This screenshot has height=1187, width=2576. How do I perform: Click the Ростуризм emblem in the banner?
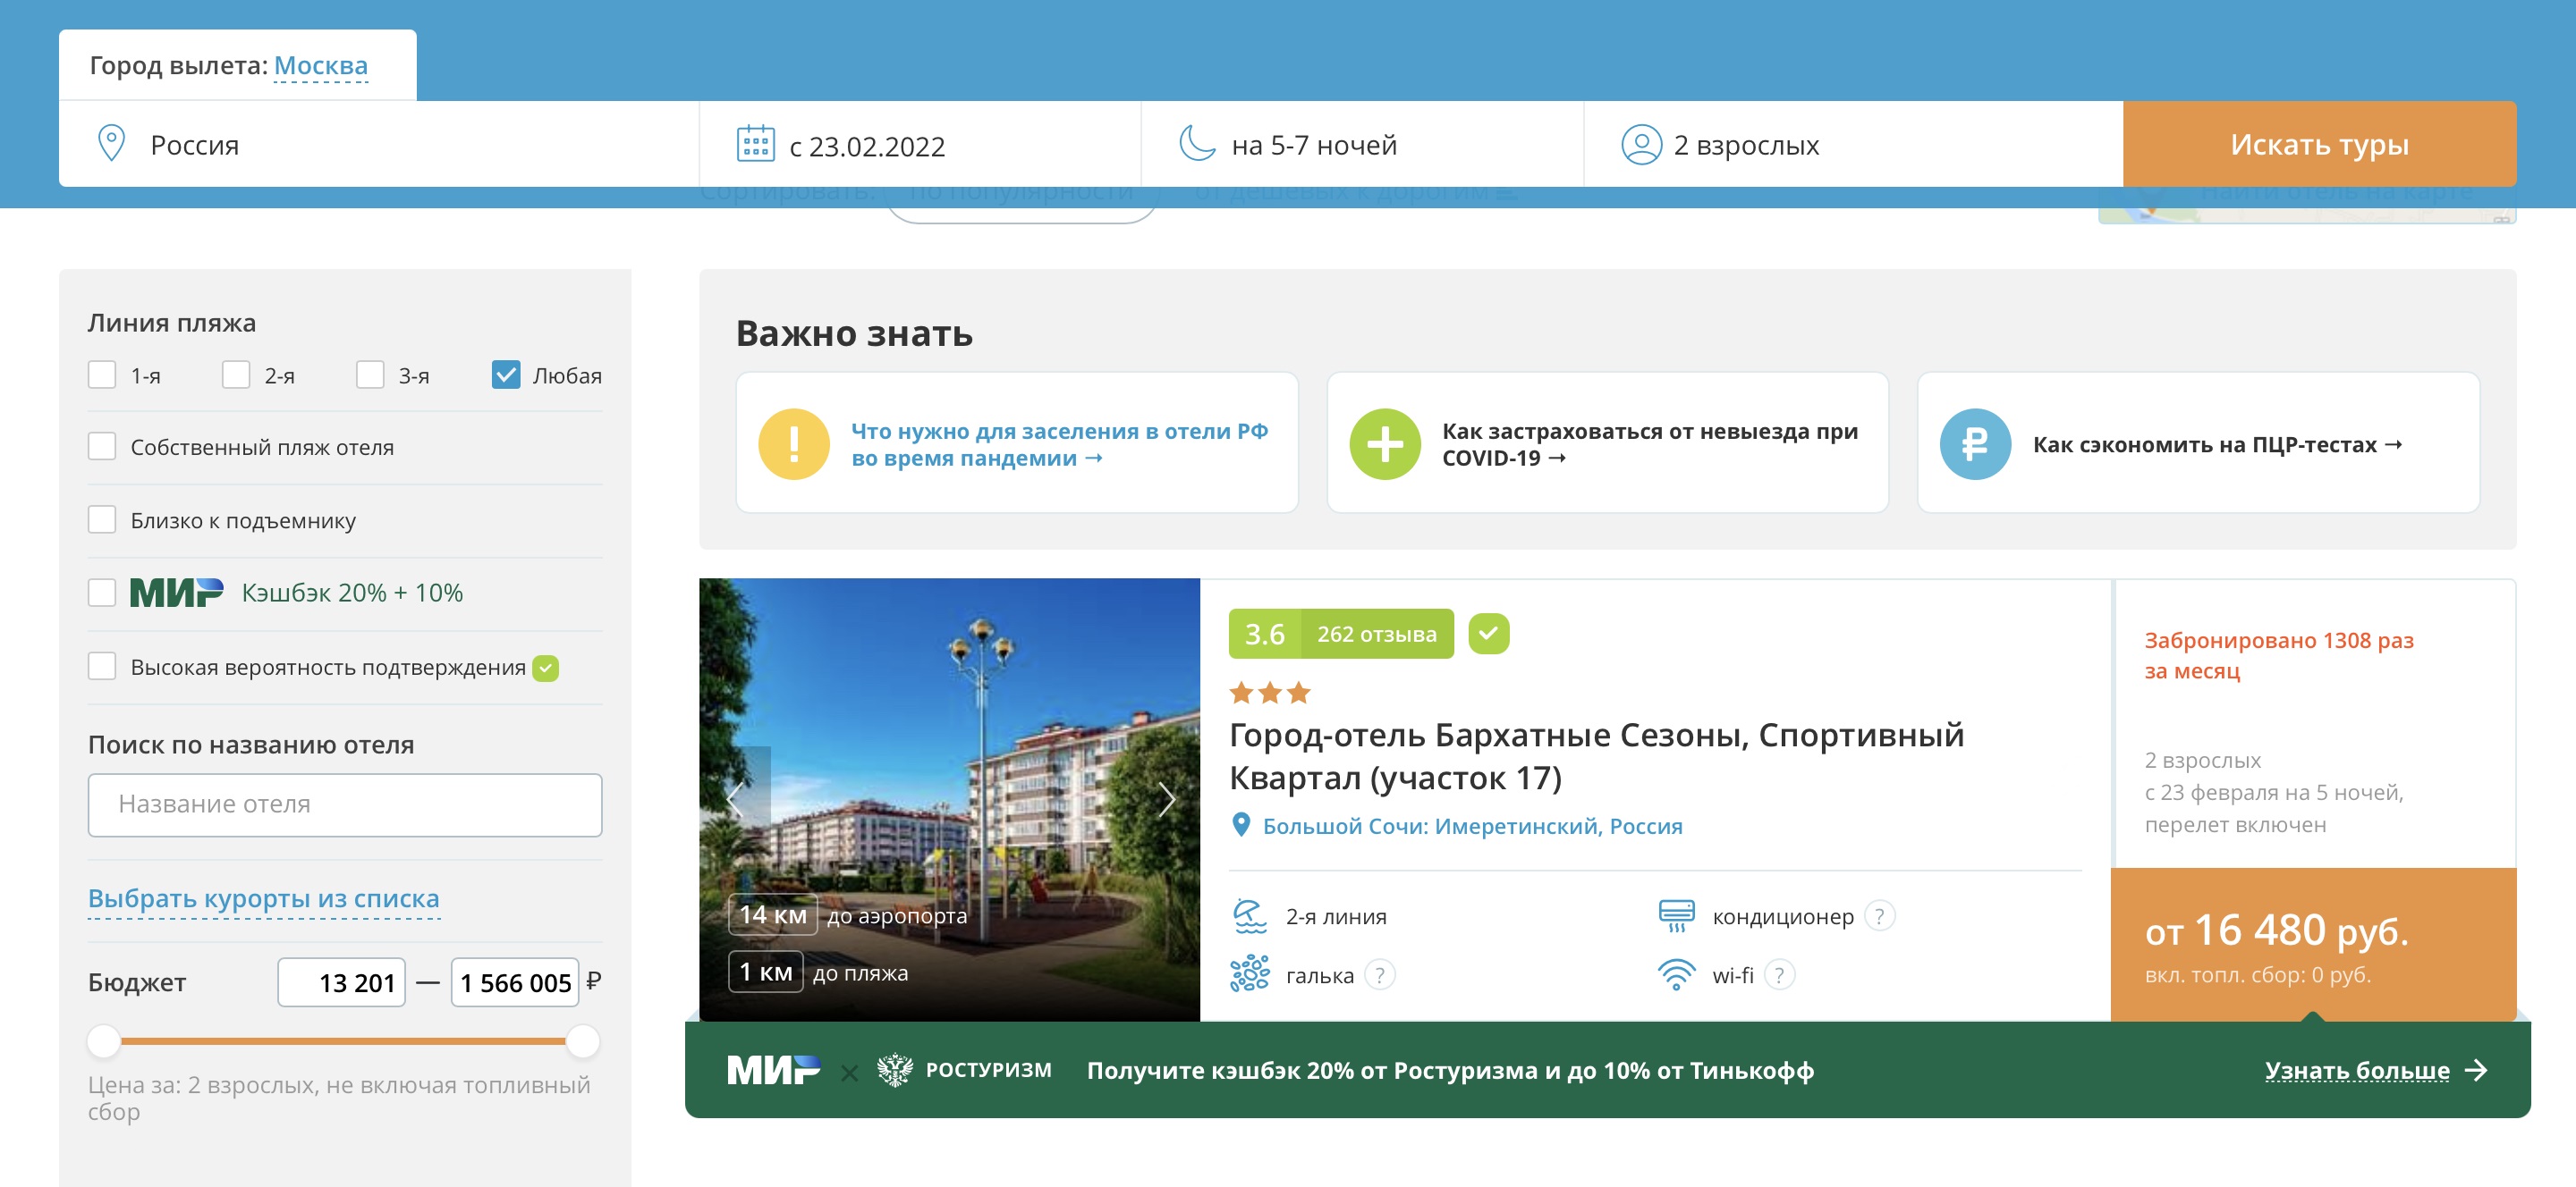(x=894, y=1070)
